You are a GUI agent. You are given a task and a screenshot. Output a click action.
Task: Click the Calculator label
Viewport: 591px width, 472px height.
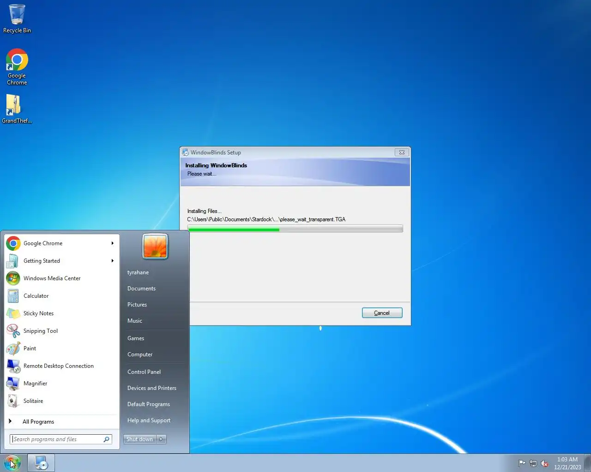click(36, 296)
